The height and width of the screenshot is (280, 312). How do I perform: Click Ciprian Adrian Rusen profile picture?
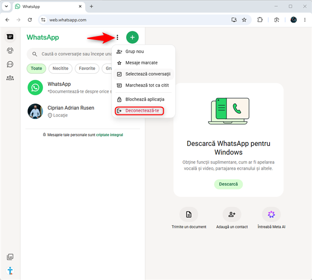[x=35, y=111]
